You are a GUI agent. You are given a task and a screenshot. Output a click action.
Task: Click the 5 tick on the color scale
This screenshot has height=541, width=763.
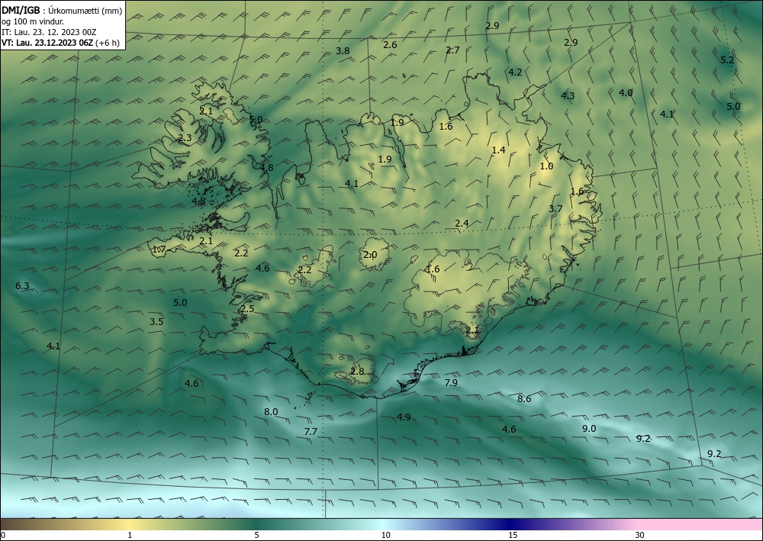(x=256, y=535)
